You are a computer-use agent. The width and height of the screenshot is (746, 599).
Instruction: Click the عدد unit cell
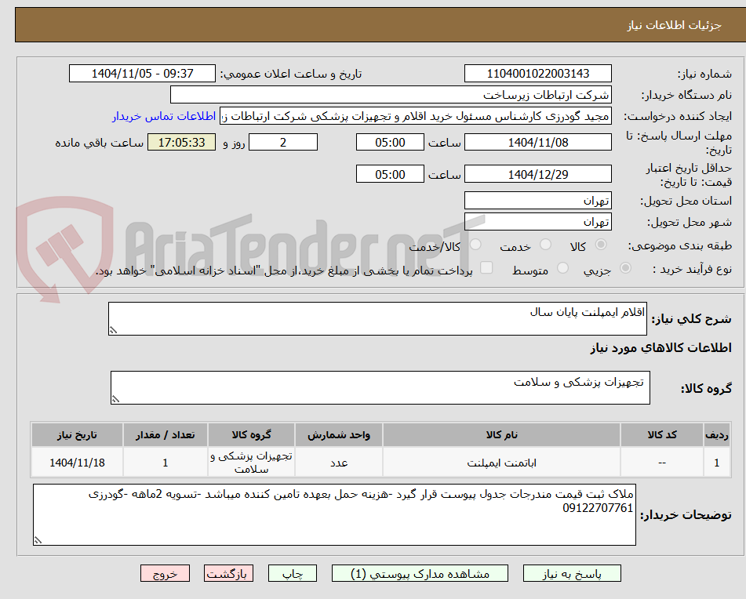pyautogui.click(x=339, y=463)
